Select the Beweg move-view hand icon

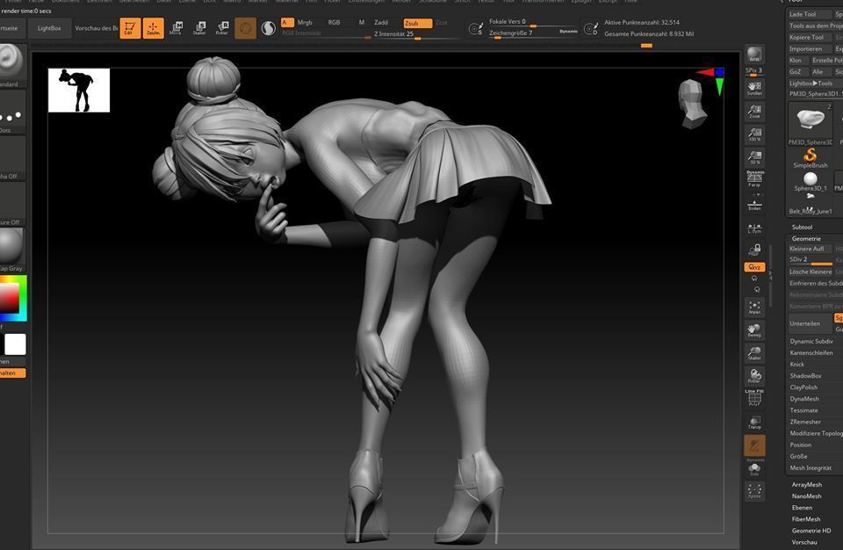tap(754, 330)
